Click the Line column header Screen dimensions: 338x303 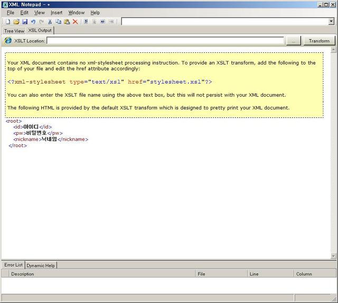click(271, 274)
